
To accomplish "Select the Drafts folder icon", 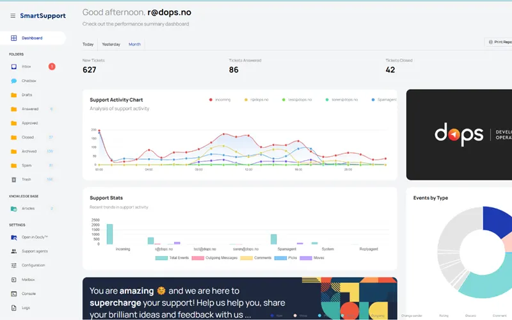I will 13,95.
